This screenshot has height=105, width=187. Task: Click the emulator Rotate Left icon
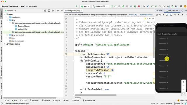pos(167,15)
